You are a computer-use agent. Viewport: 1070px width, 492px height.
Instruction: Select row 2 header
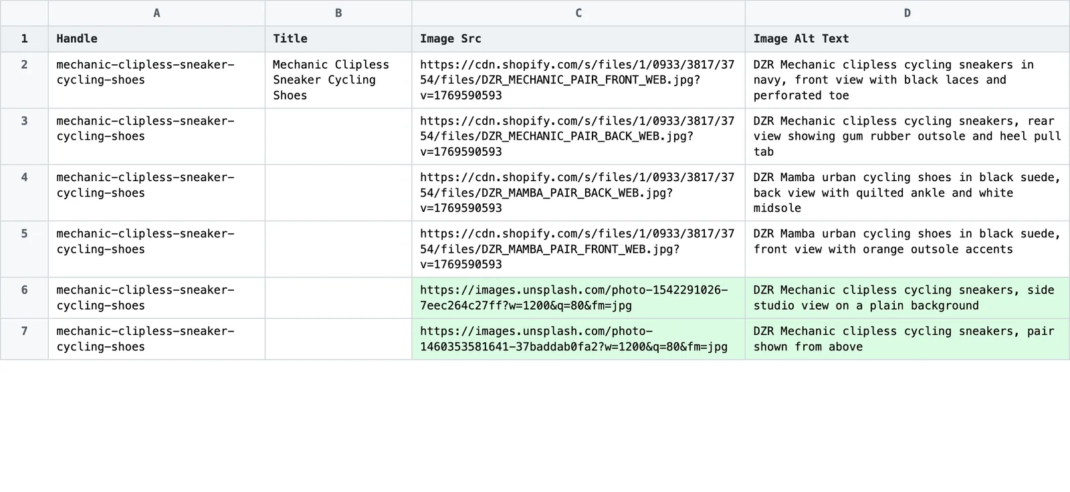coord(24,80)
